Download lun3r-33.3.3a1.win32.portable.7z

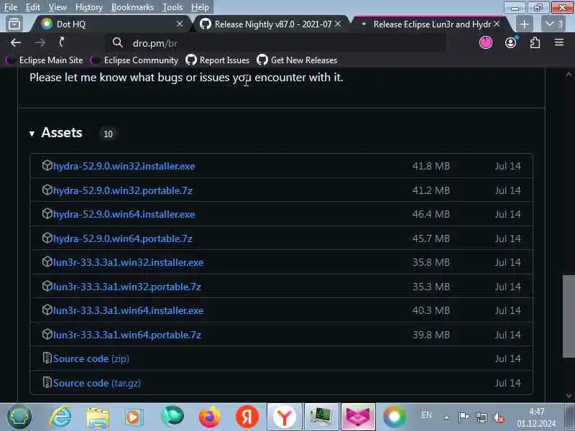click(127, 287)
